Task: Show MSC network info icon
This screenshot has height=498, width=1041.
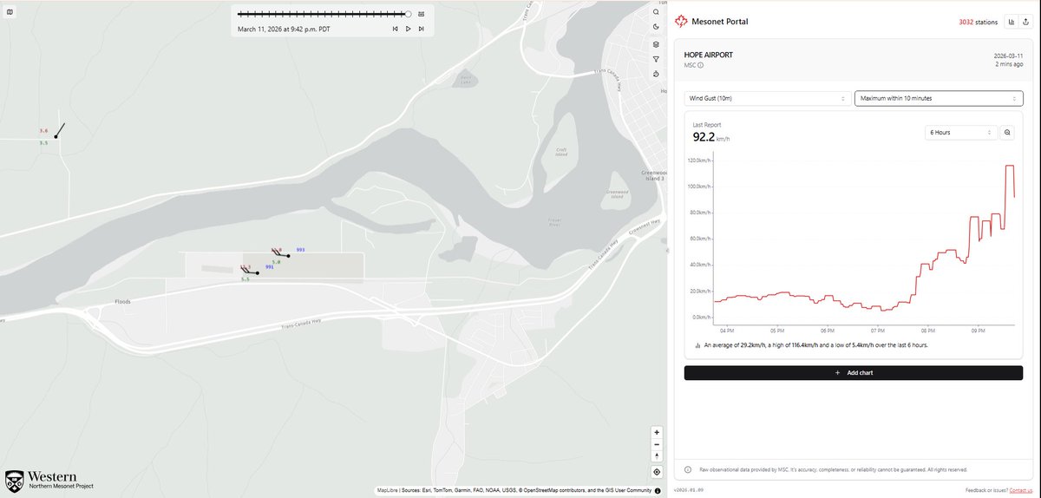Action: click(x=701, y=65)
